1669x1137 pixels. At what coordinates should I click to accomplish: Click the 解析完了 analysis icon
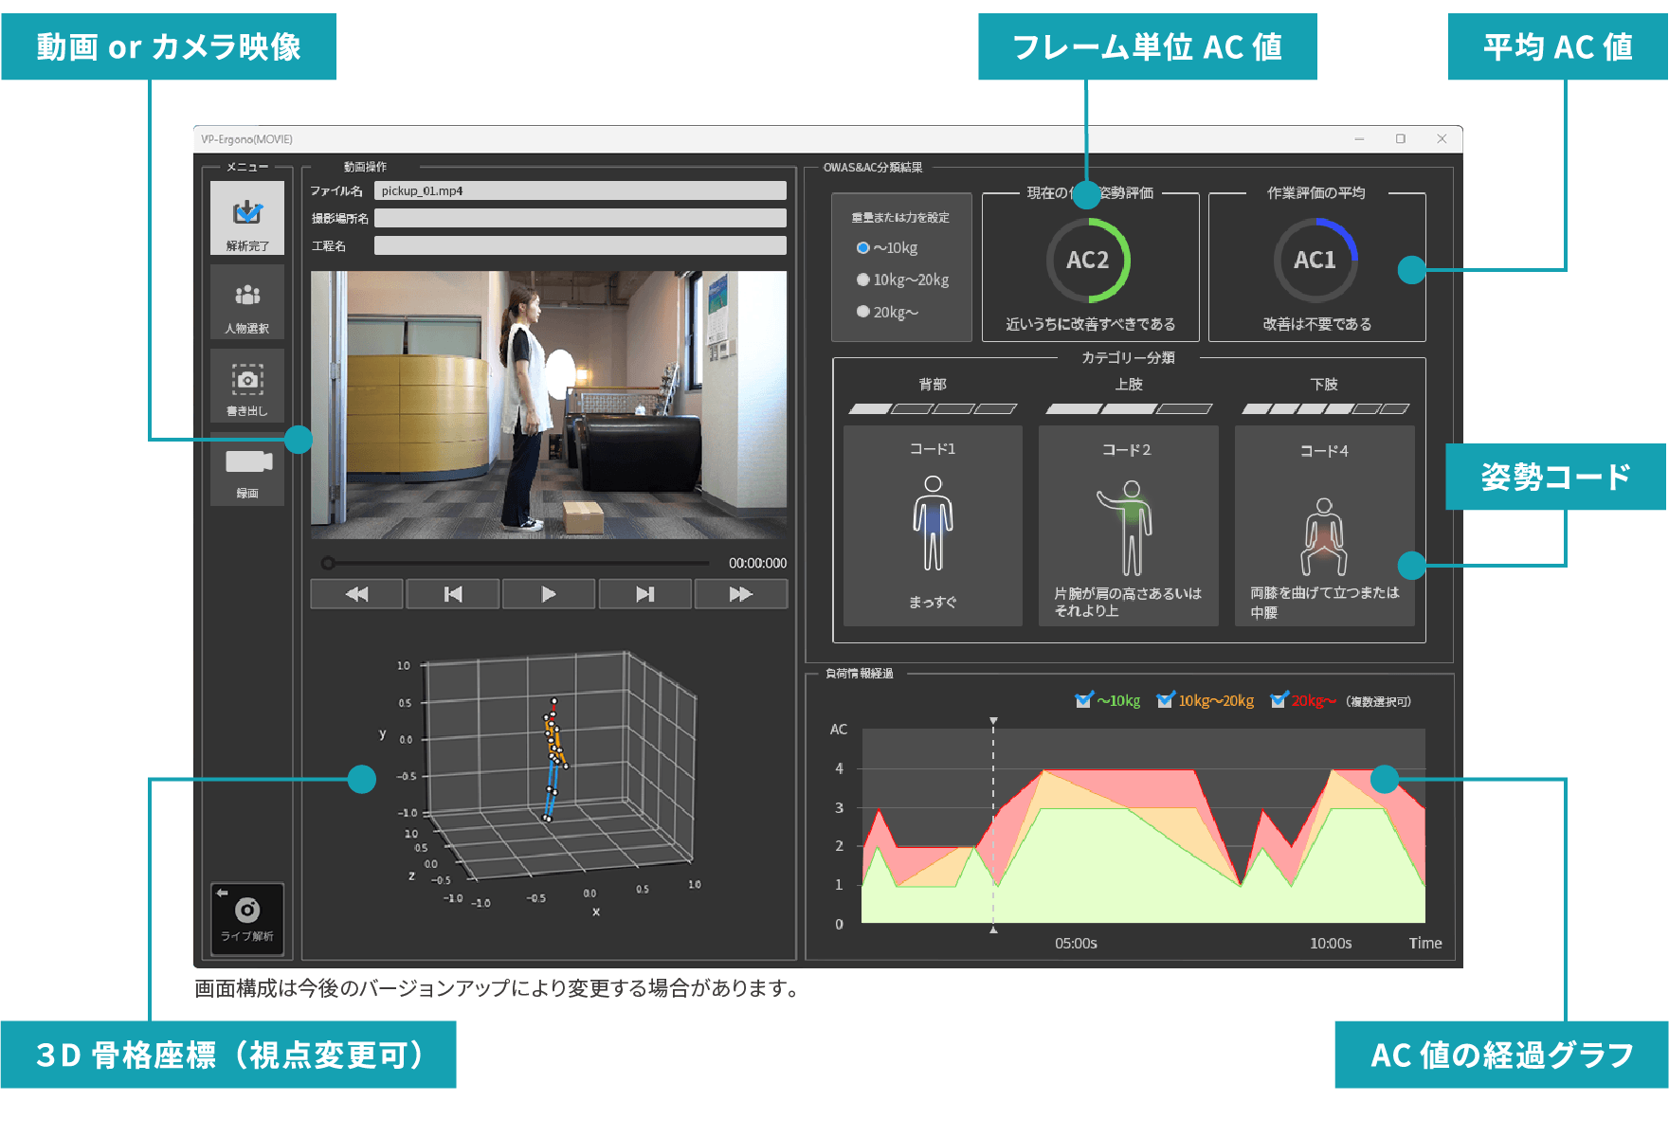tap(247, 218)
